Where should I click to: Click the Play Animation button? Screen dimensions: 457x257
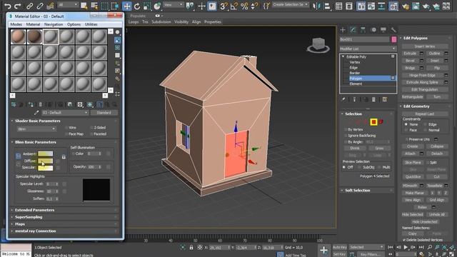406,247
